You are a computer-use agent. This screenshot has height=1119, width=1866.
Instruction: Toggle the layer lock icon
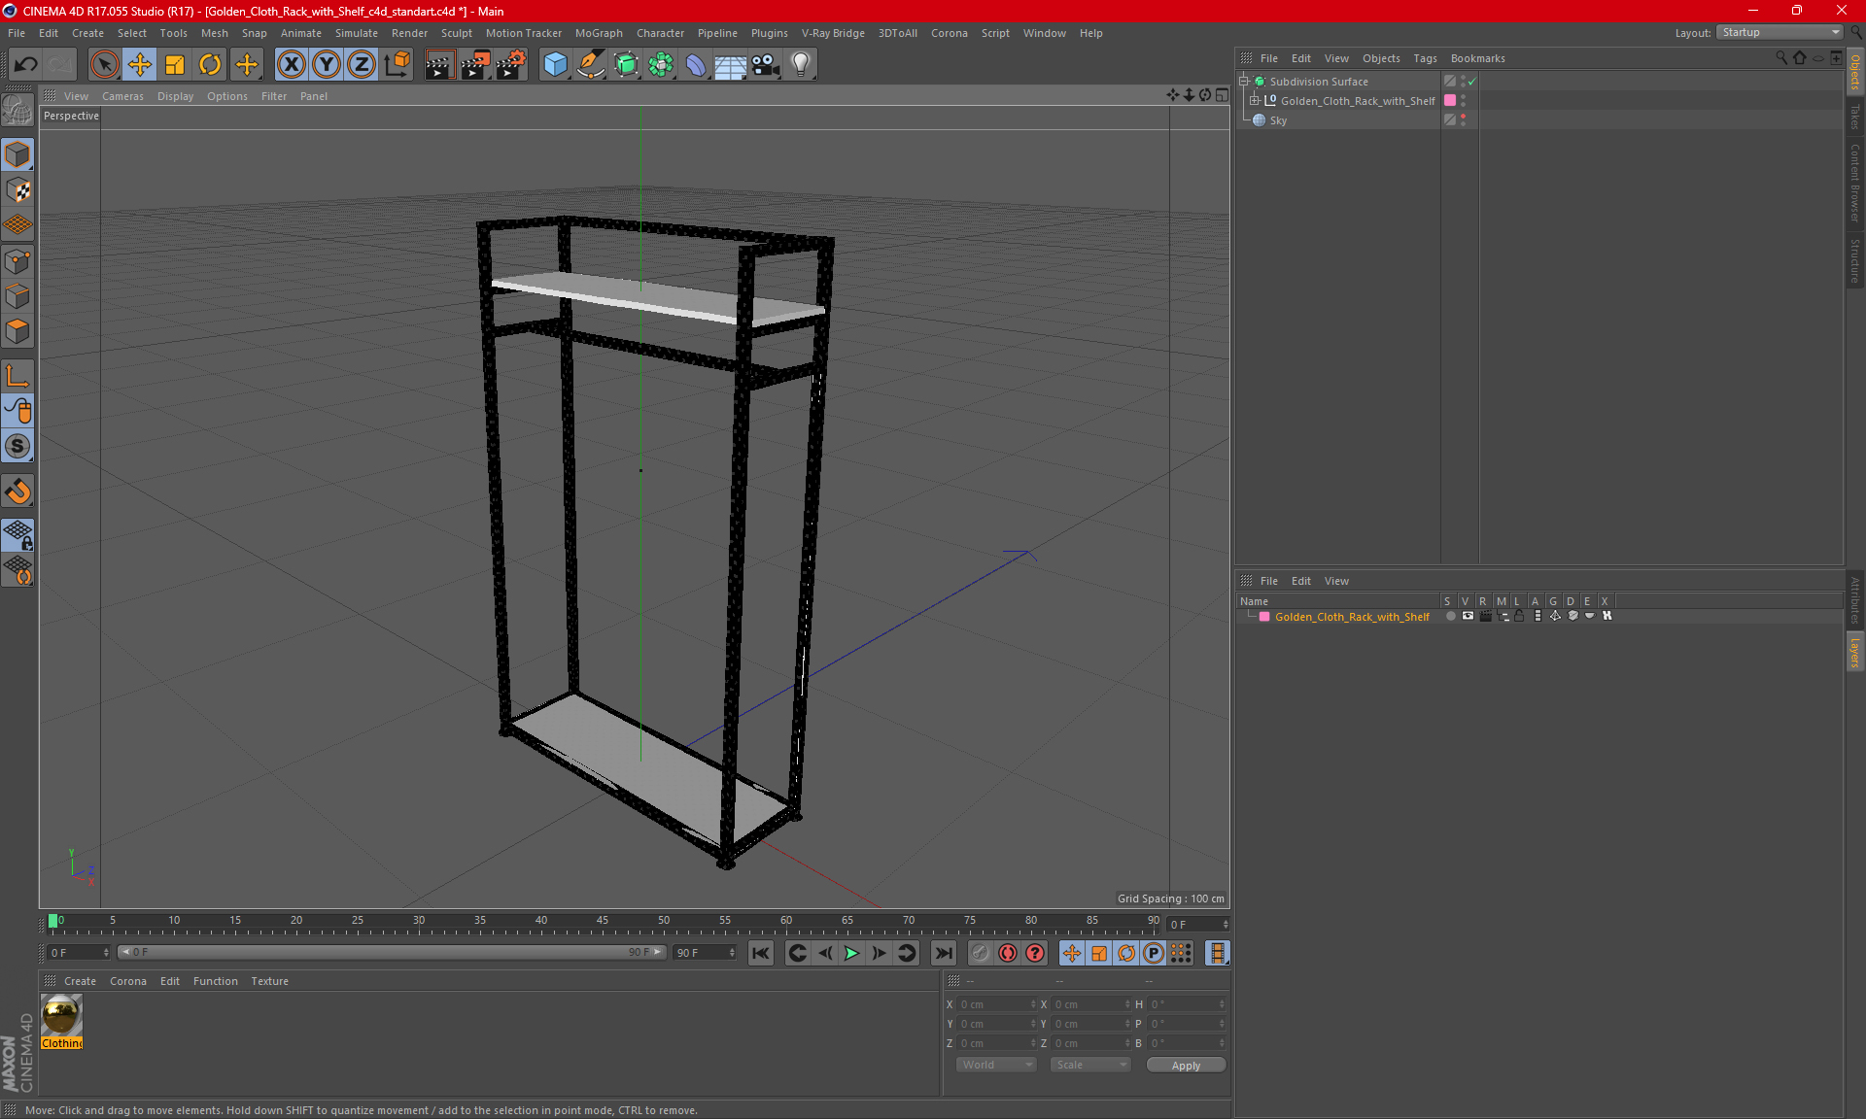click(1519, 616)
